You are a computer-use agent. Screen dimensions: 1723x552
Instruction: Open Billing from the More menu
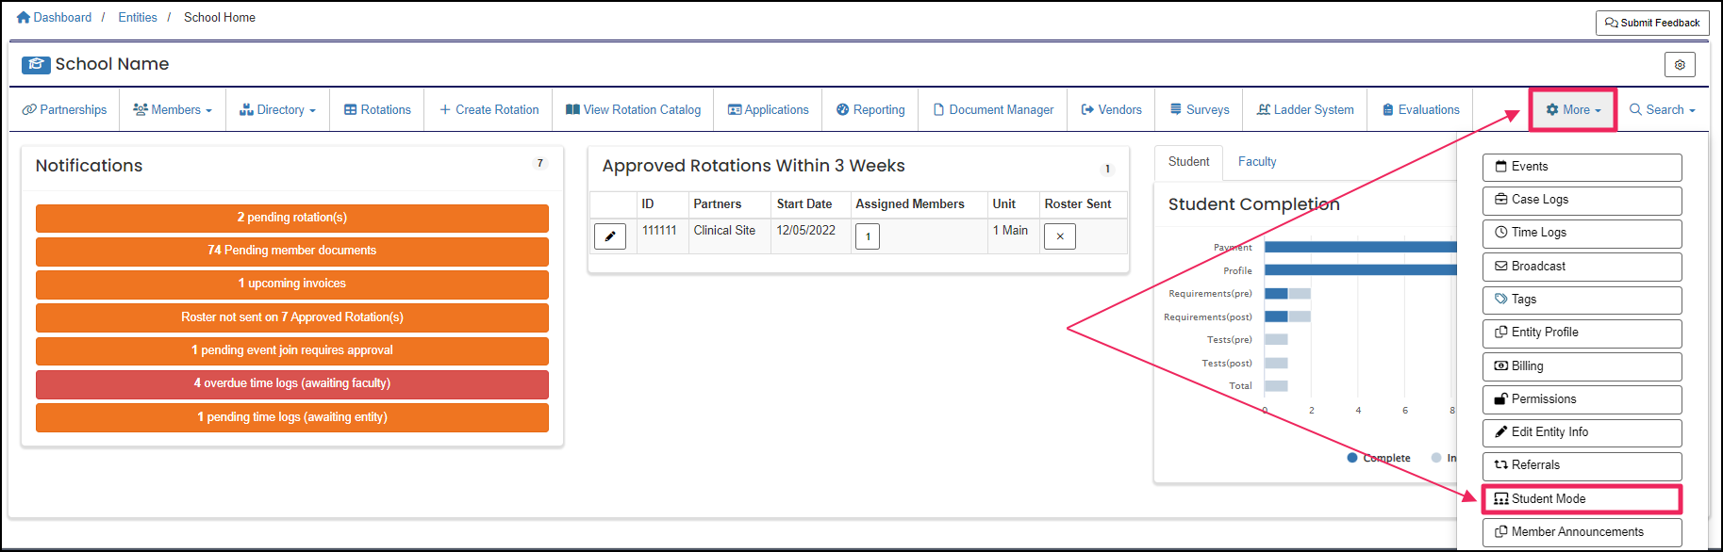[1582, 366]
